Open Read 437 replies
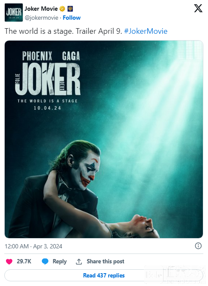The width and height of the screenshot is (208, 286). point(104,275)
